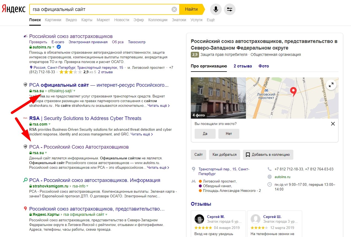Click the clock icon by the opening hours
Screen dimensions: 351x237
coord(270,184)
